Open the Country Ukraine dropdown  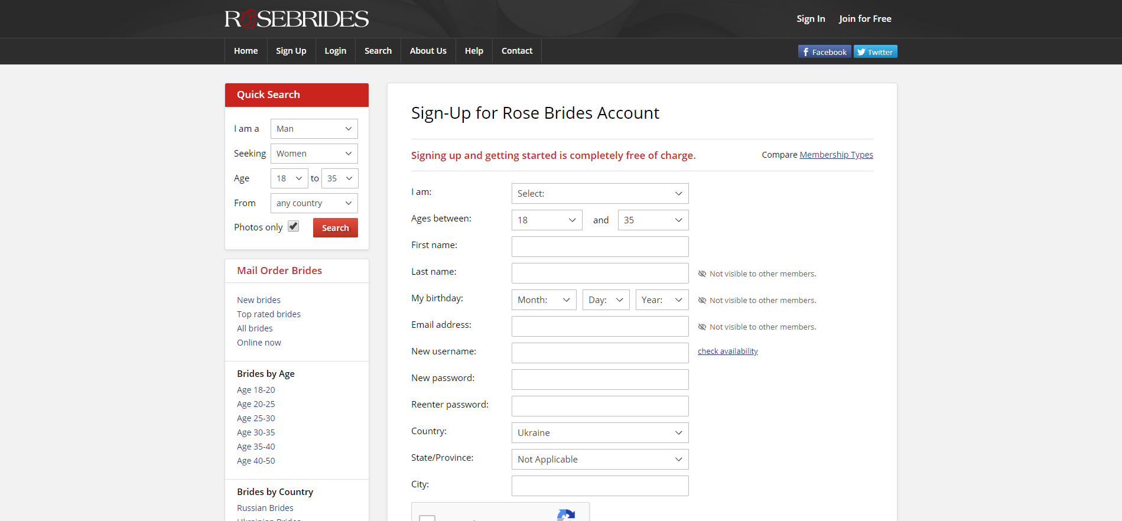600,432
